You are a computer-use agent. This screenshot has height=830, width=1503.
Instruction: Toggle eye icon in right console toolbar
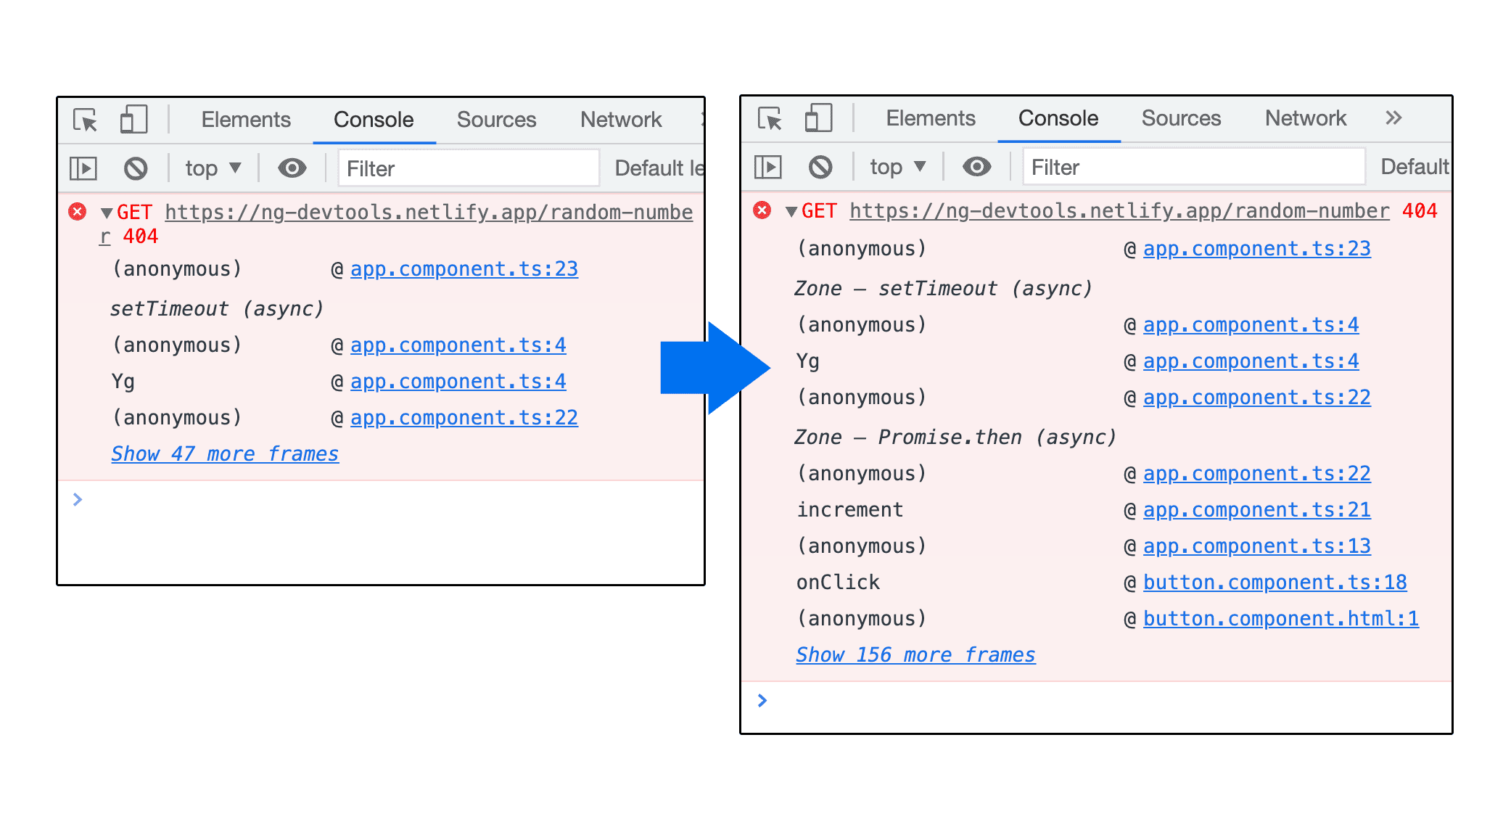979,167
